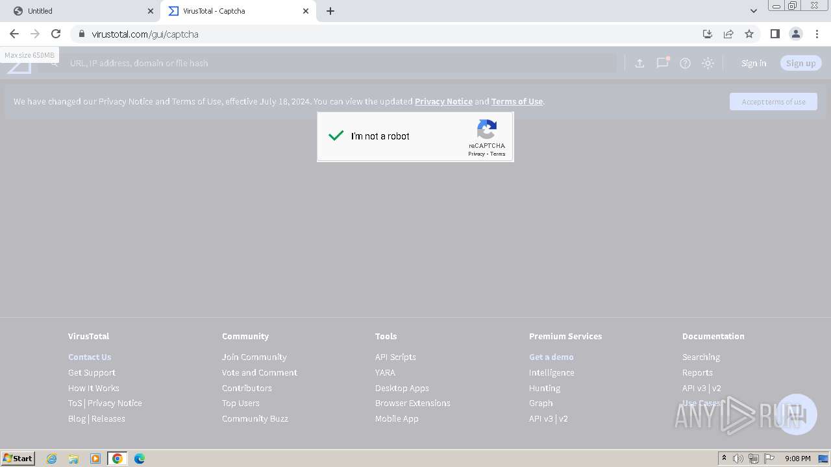This screenshot has width=831, height=467.
Task: Click Accept terms of use button
Action: 773,101
